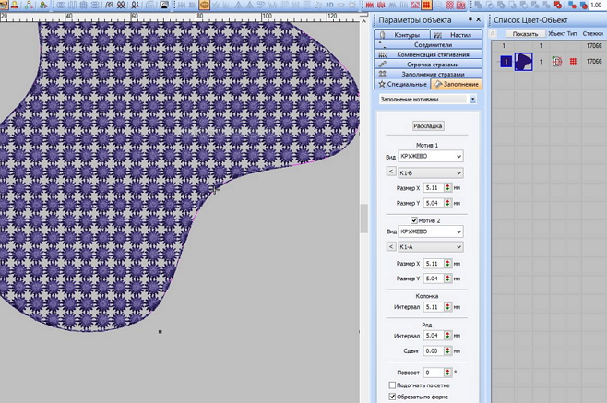Screen dimensions: 607x403
Task: Click the dark blue color swatch numbered 1
Action: point(506,62)
